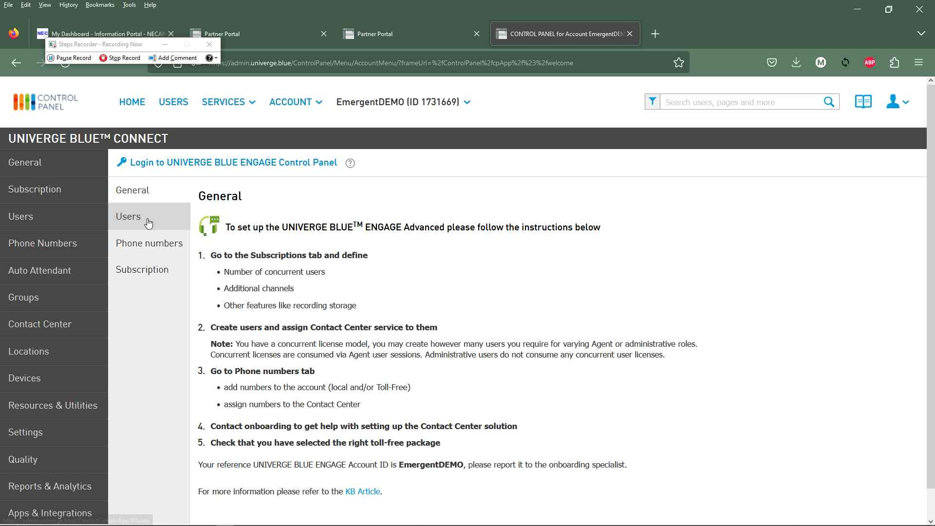Click the search input field top bar
The image size is (935, 526).
742,101
